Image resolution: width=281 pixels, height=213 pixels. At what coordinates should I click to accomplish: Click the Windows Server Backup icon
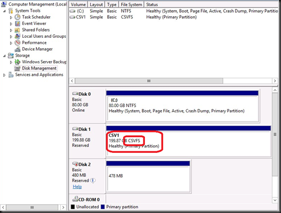[x=17, y=62]
